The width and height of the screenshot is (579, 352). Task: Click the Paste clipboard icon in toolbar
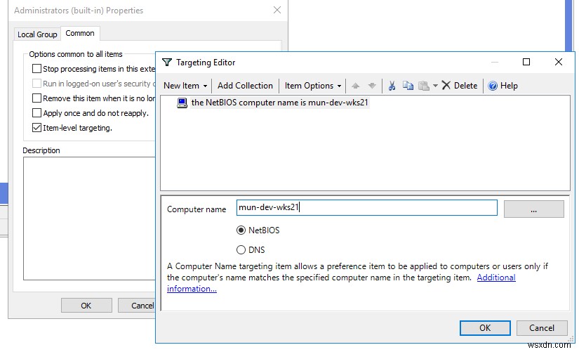[423, 86]
